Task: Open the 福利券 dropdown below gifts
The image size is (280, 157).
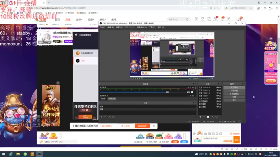Action: [x=139, y=142]
